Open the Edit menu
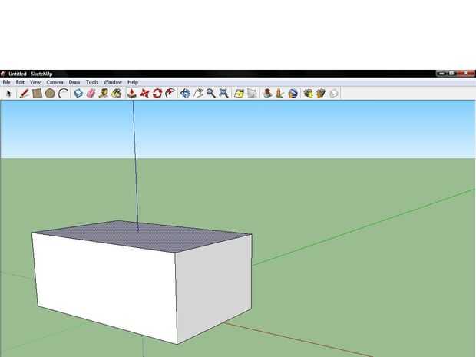Image resolution: width=476 pixels, height=357 pixels. point(20,82)
